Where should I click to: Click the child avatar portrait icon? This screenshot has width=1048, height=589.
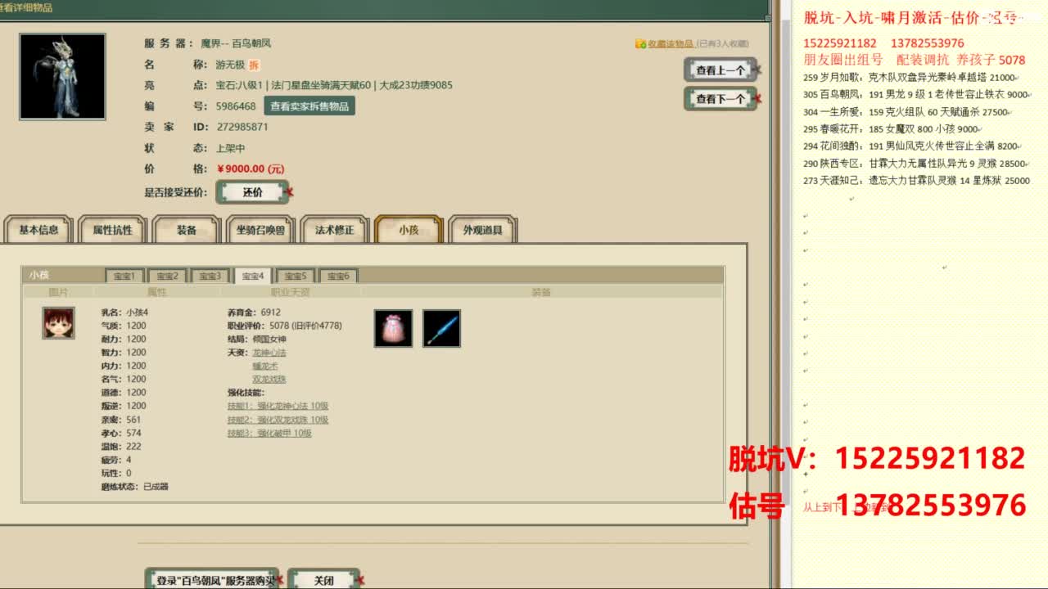[59, 323]
